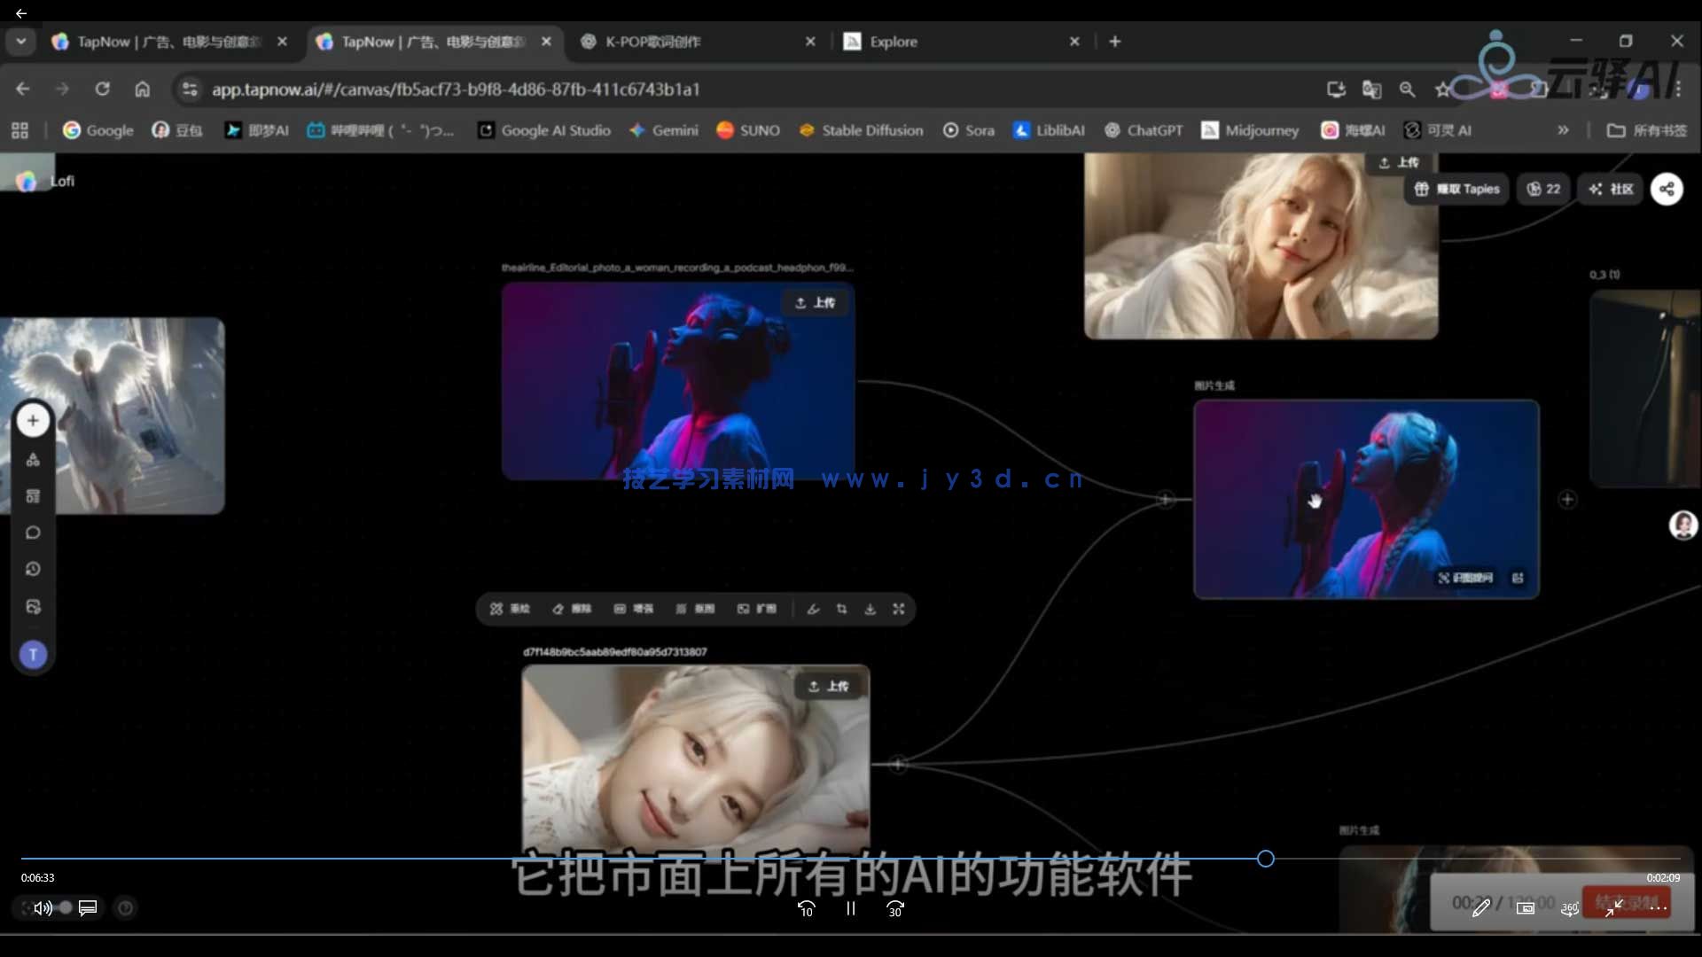Click the 领取 Tapies button
The image size is (1702, 957).
click(1456, 189)
